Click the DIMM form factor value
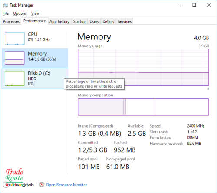This screenshot has width=217, height=193. tap(193, 137)
